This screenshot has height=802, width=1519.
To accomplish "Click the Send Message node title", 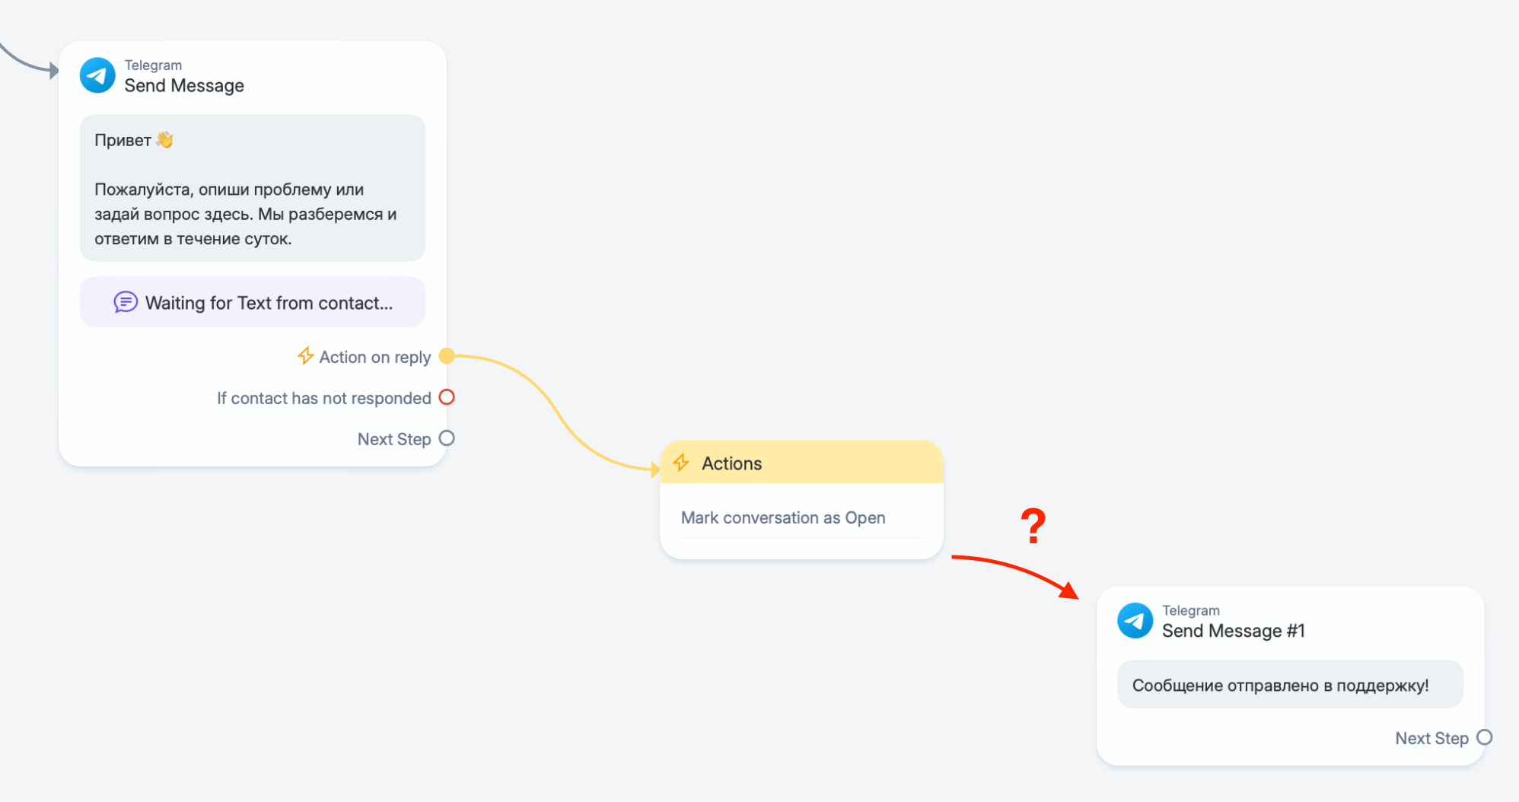I will [x=184, y=85].
